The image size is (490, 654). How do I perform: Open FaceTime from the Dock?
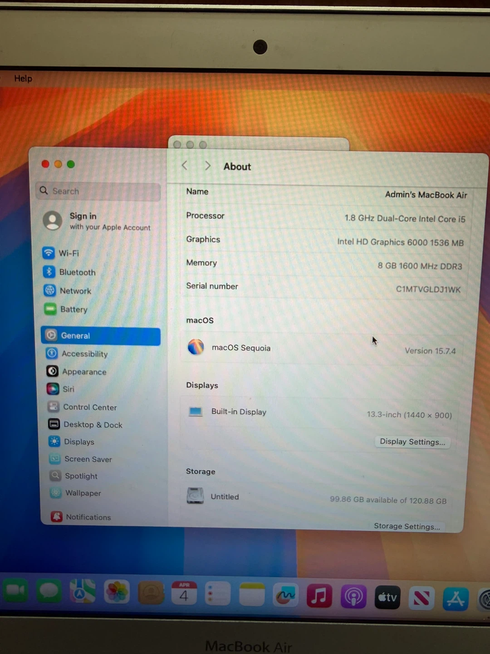(x=16, y=590)
